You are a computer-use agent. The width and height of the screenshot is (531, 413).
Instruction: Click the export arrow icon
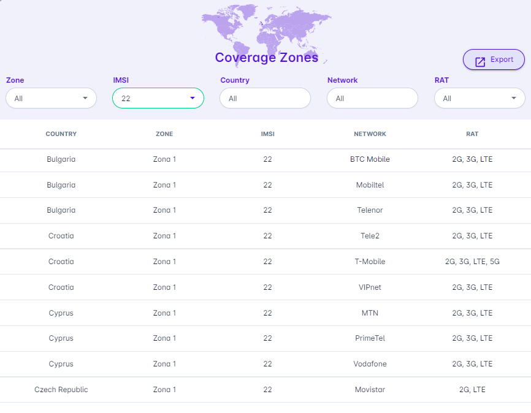tap(481, 61)
